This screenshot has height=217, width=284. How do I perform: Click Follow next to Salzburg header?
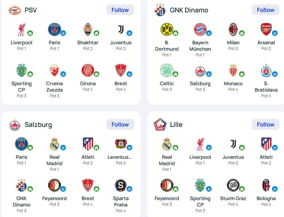[120, 125]
